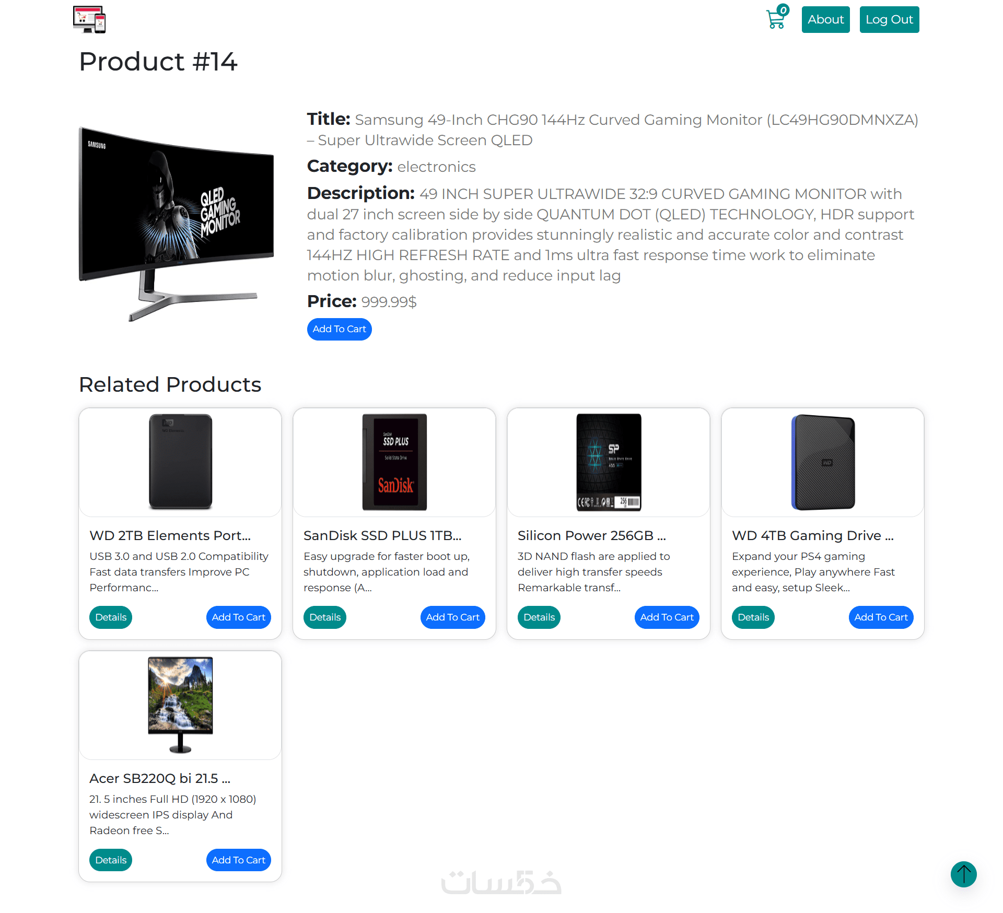View details of Acer SB220Q monitor

click(x=111, y=860)
